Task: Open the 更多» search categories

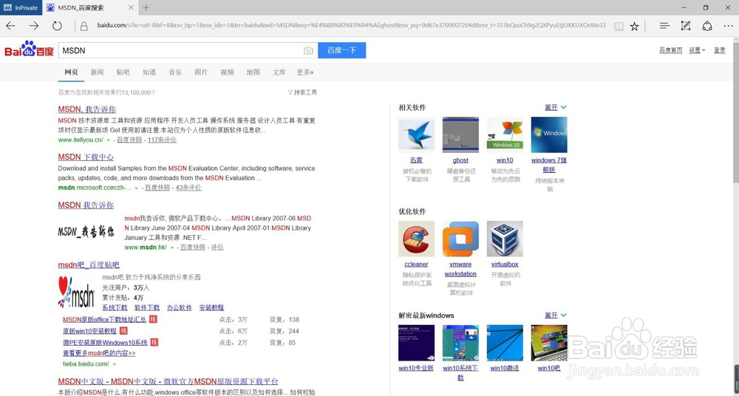Action: tap(305, 72)
